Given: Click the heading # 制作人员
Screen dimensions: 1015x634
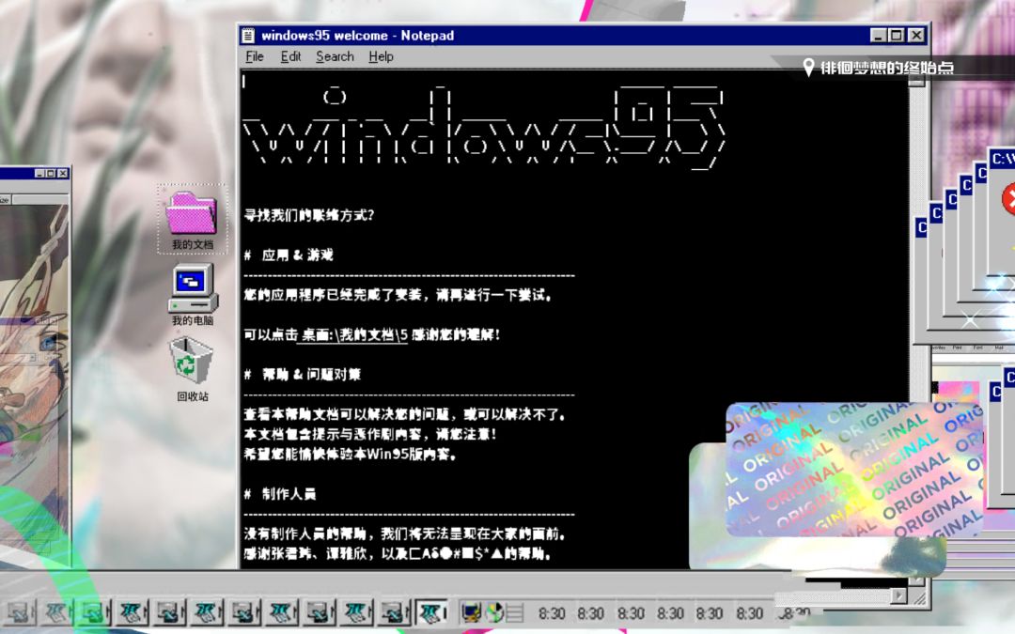Looking at the screenshot, I should [280, 494].
